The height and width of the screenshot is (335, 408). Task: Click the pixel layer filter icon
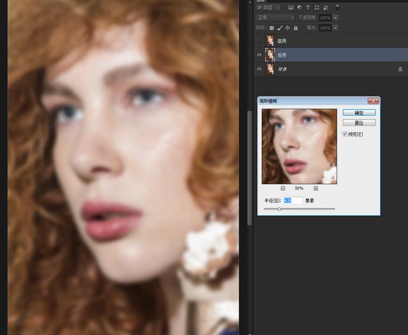[x=291, y=8]
